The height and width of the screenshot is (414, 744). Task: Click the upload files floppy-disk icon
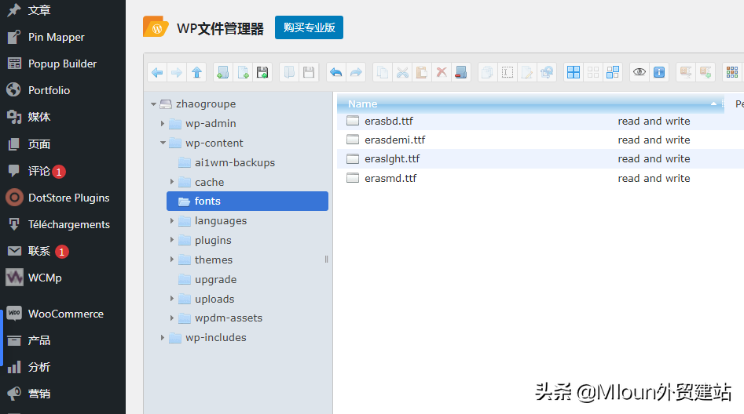(x=262, y=72)
